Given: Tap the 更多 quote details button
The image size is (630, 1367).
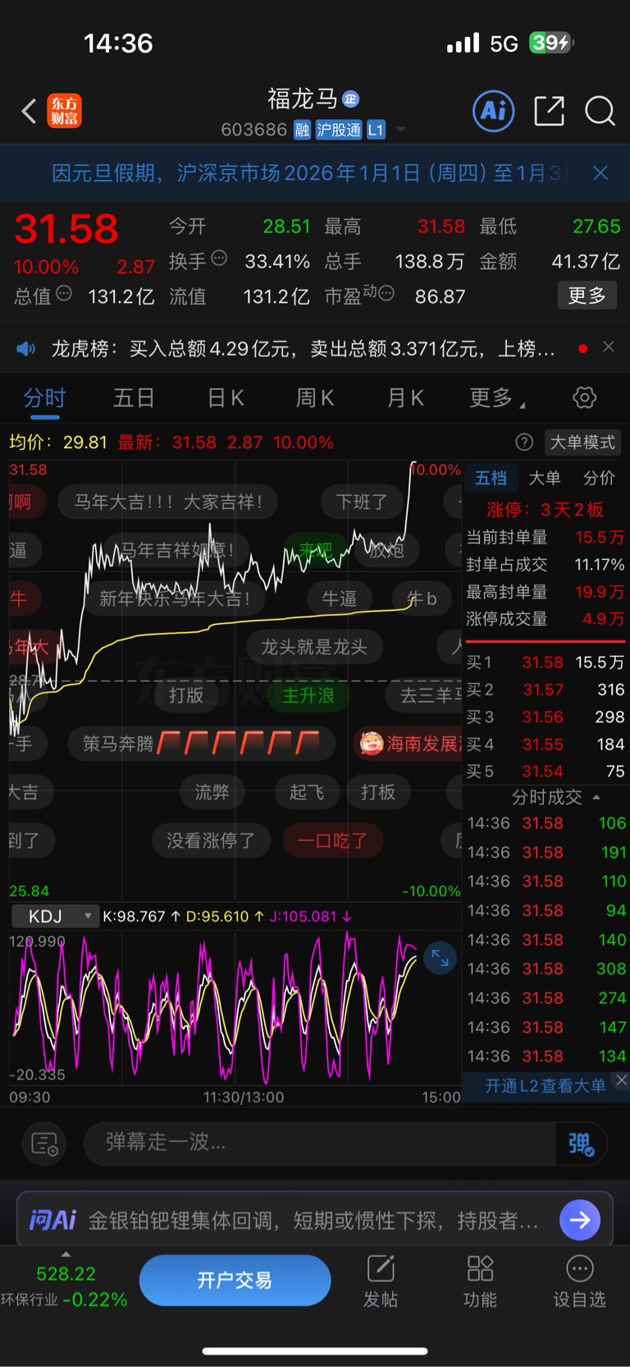Looking at the screenshot, I should [x=587, y=296].
